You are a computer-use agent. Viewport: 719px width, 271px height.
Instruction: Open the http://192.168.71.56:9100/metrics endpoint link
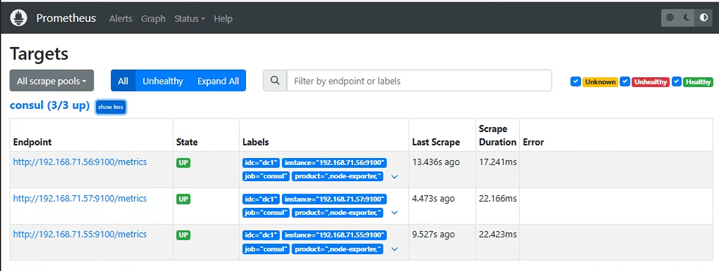point(80,162)
